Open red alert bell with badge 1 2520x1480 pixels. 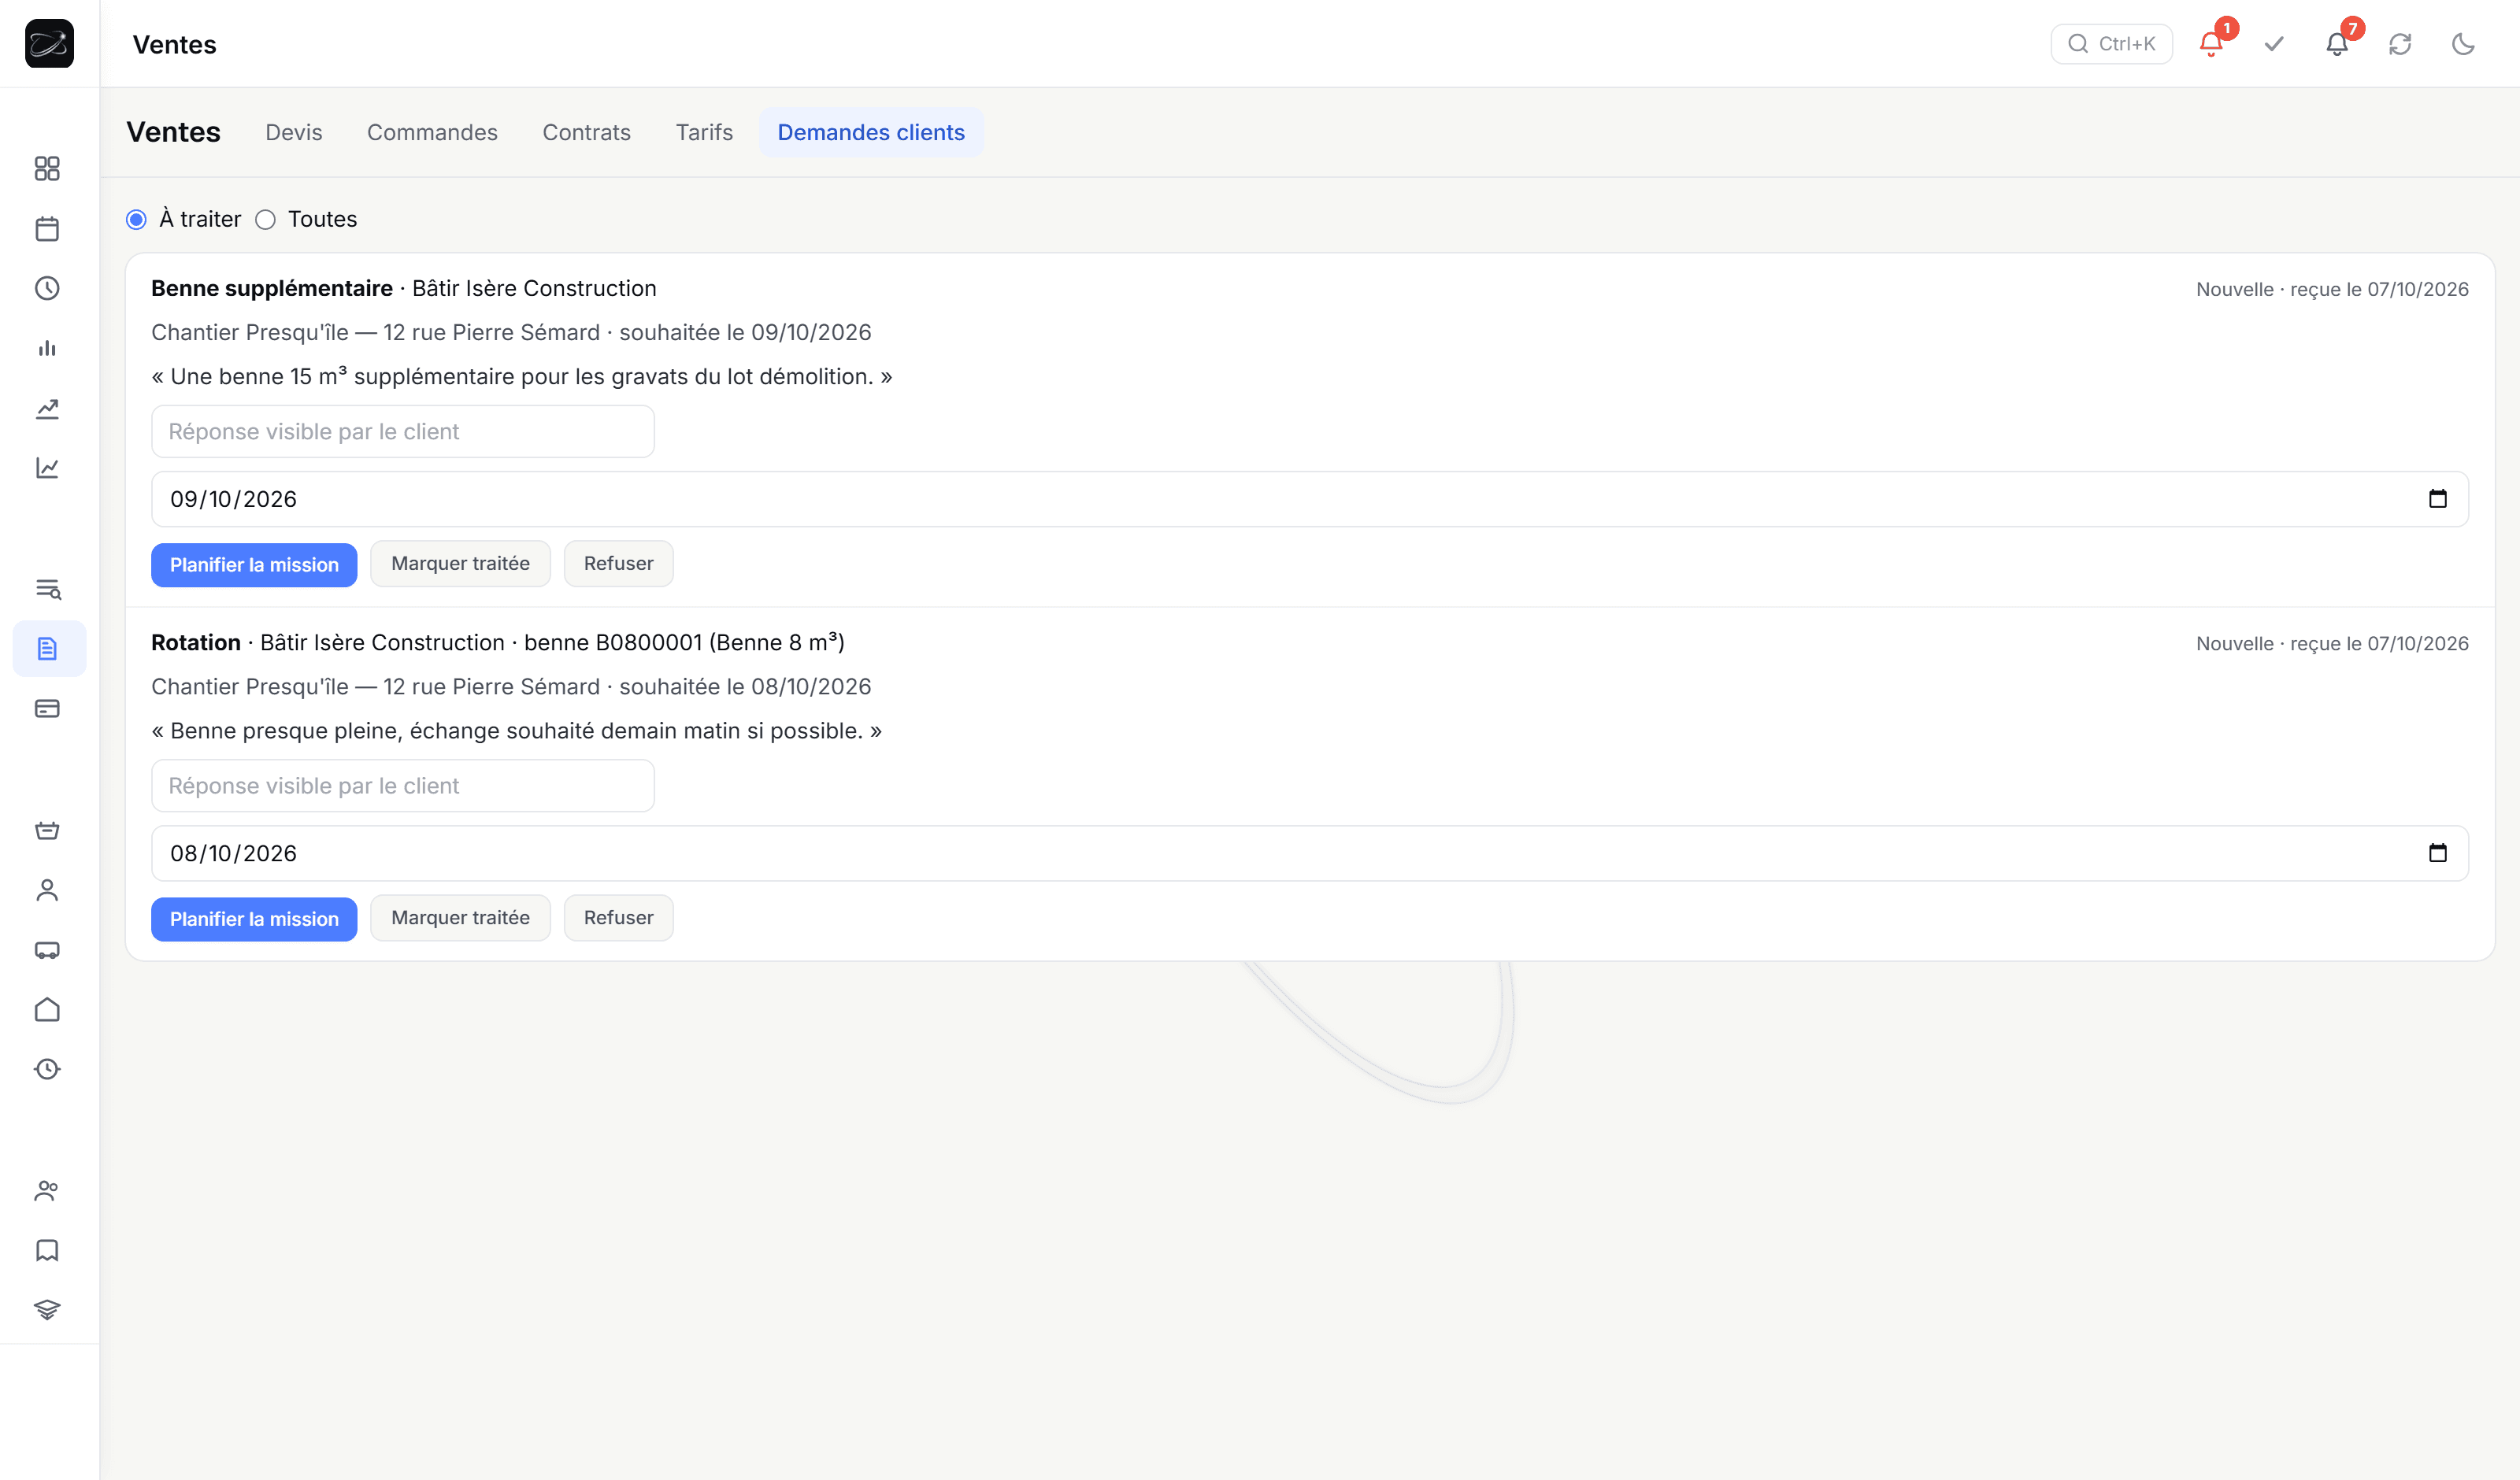(x=2211, y=44)
